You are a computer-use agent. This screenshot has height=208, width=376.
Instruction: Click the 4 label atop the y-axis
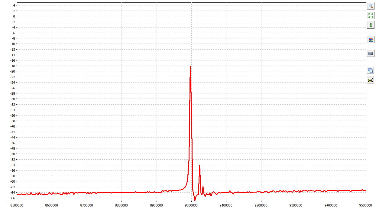click(14, 5)
